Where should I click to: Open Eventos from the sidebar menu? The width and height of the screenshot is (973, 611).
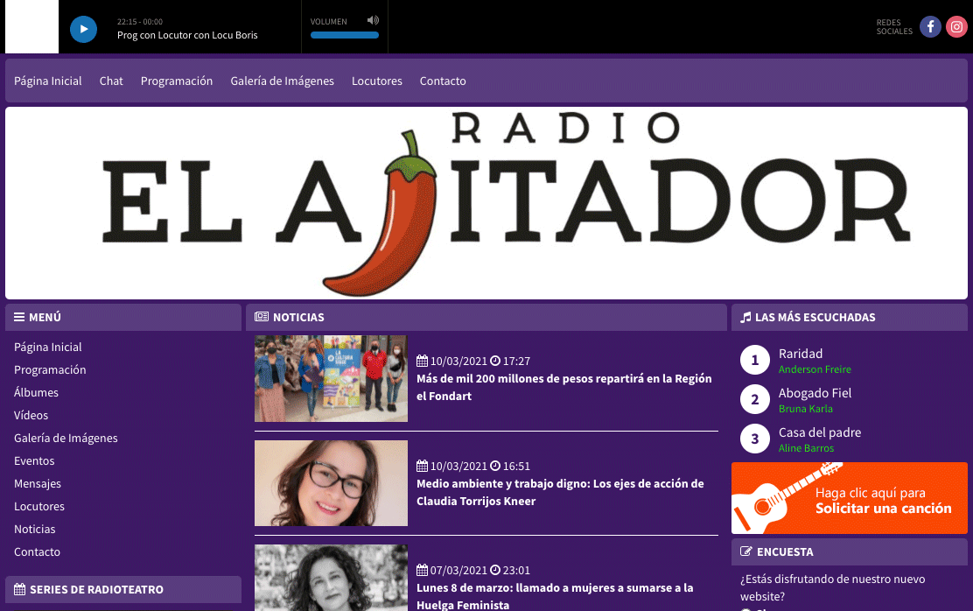[x=34, y=461]
